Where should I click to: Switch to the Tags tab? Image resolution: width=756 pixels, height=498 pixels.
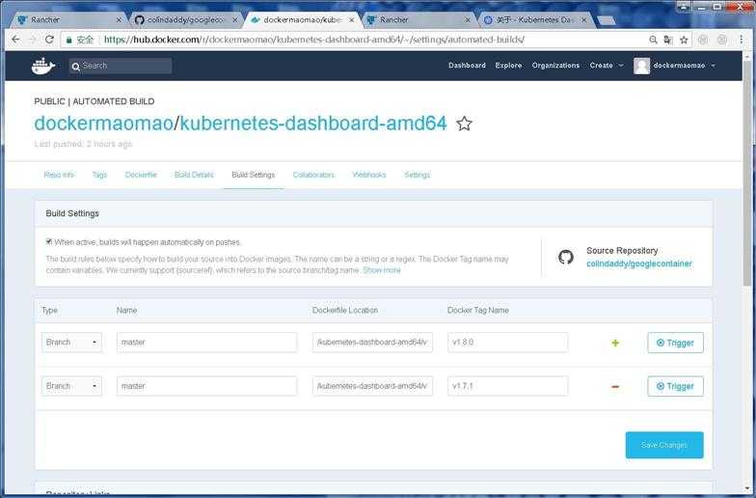[99, 175]
